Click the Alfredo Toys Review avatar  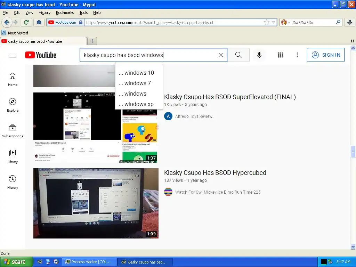pyautogui.click(x=168, y=116)
